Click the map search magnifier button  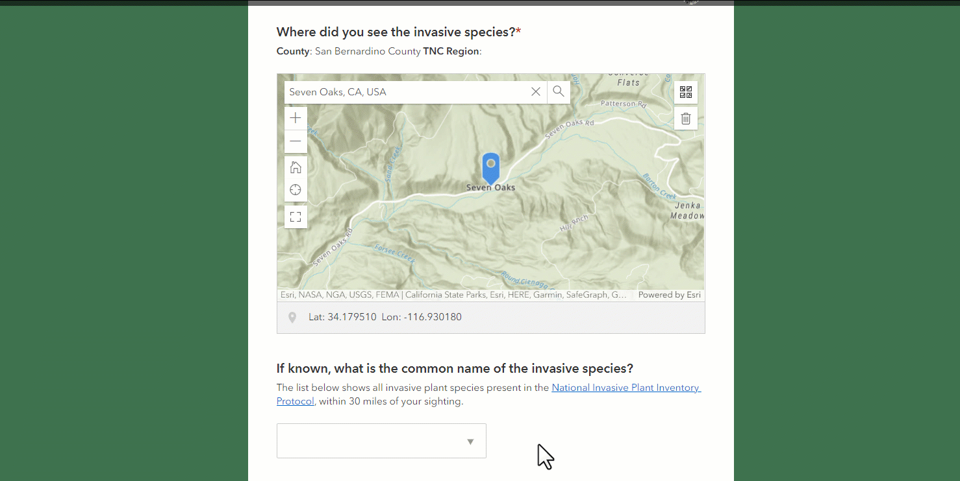[x=559, y=92]
